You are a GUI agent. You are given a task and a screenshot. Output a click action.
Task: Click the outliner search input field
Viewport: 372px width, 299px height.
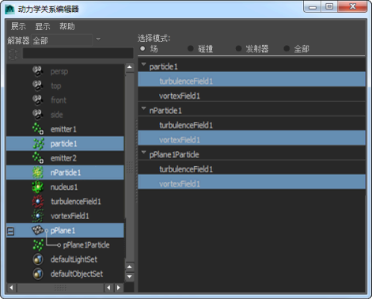point(78,53)
